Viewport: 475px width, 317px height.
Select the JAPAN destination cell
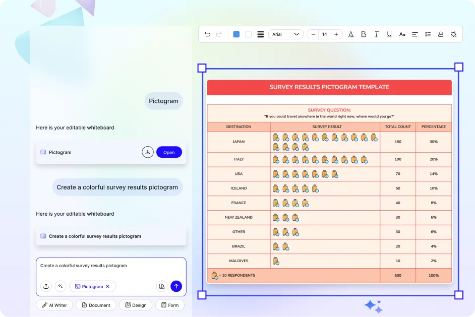[239, 142]
